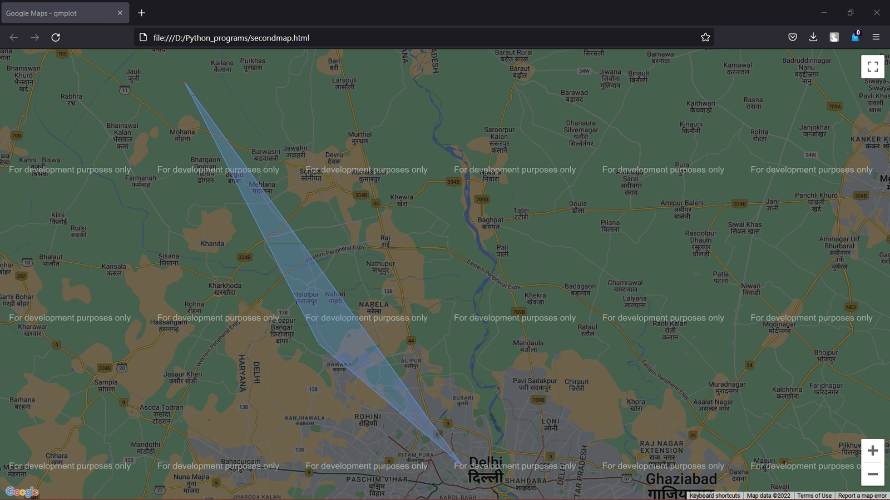This screenshot has width=890, height=500.
Task: Go forward to next page
Action: click(x=34, y=37)
